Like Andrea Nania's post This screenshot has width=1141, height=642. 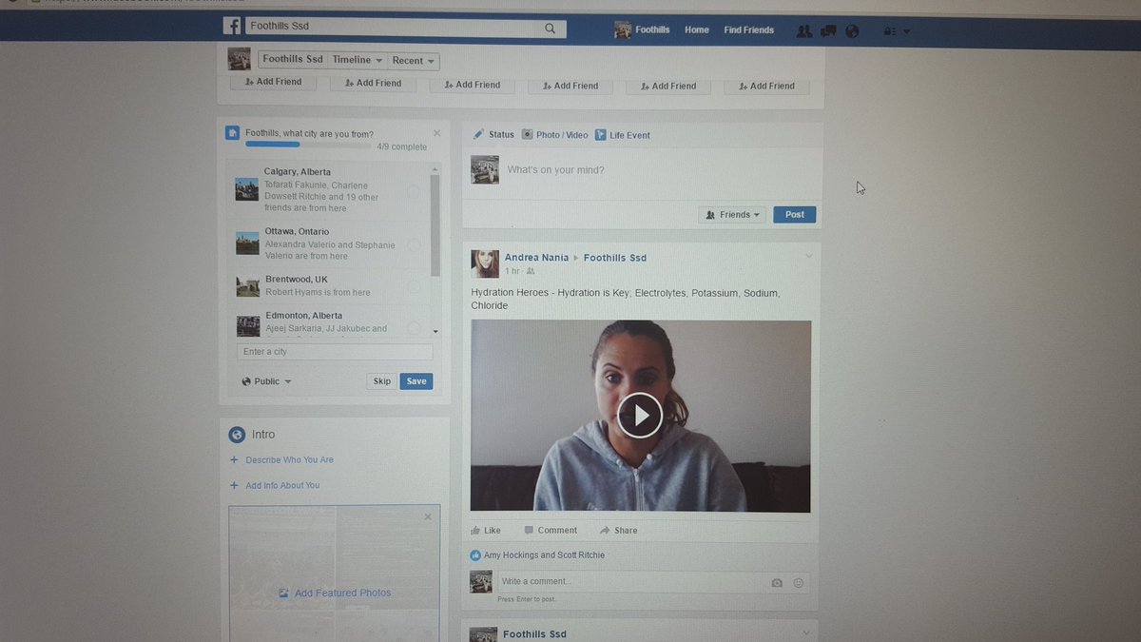click(x=486, y=531)
